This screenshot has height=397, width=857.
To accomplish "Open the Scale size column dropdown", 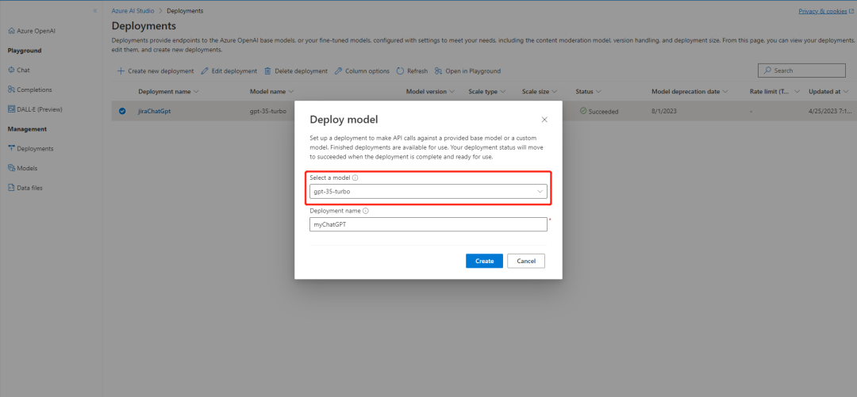I will [554, 92].
